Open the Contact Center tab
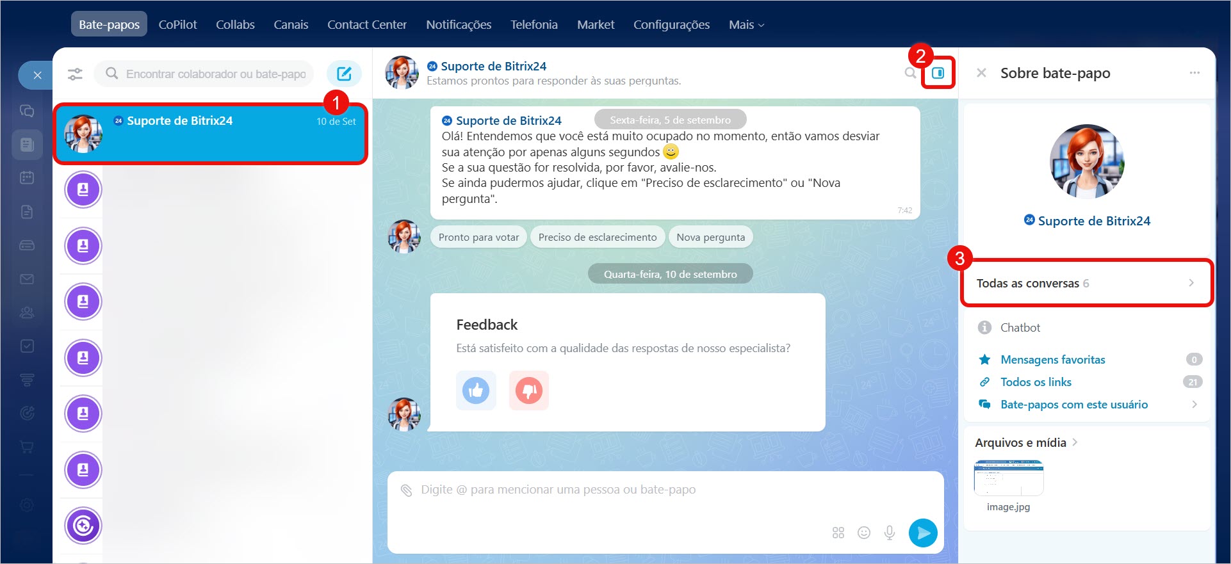Viewport: 1231px width, 564px height. pyautogui.click(x=366, y=24)
